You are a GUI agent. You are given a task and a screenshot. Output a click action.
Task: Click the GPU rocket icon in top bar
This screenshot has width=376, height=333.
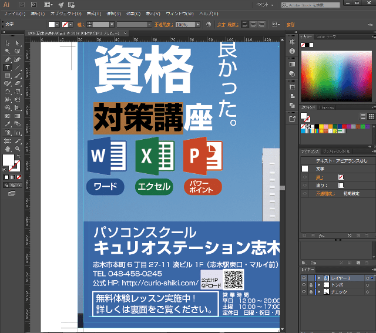click(x=61, y=5)
